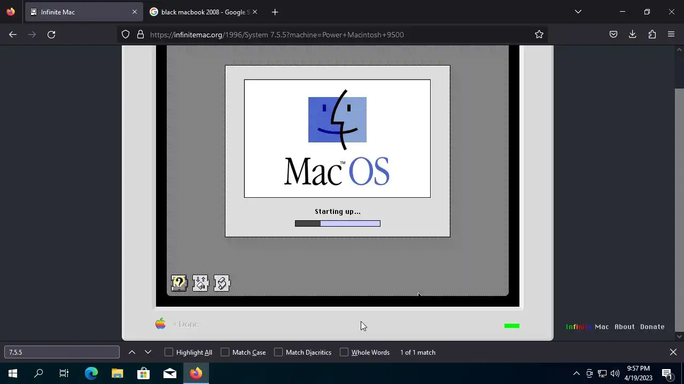
Task: Launch Microsoft Edge from taskbar
Action: pos(91,373)
